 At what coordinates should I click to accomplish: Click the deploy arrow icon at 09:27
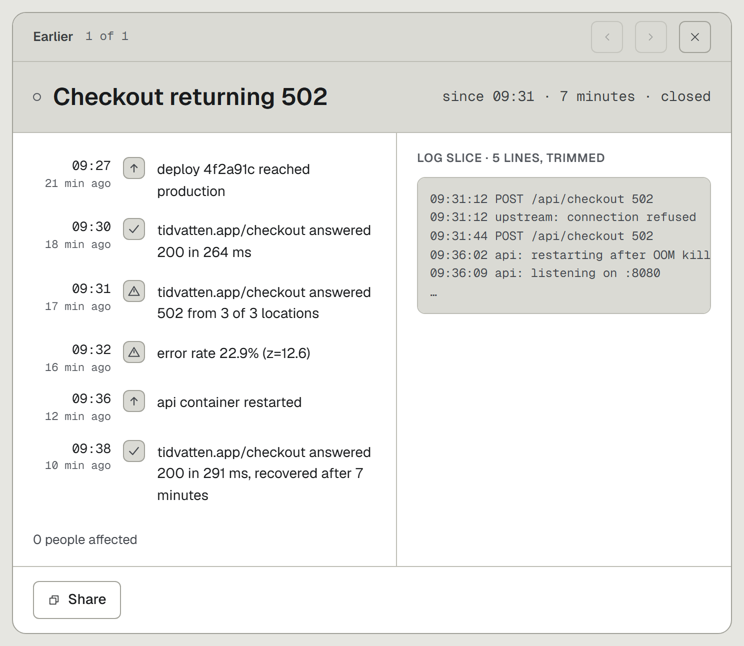click(x=134, y=168)
